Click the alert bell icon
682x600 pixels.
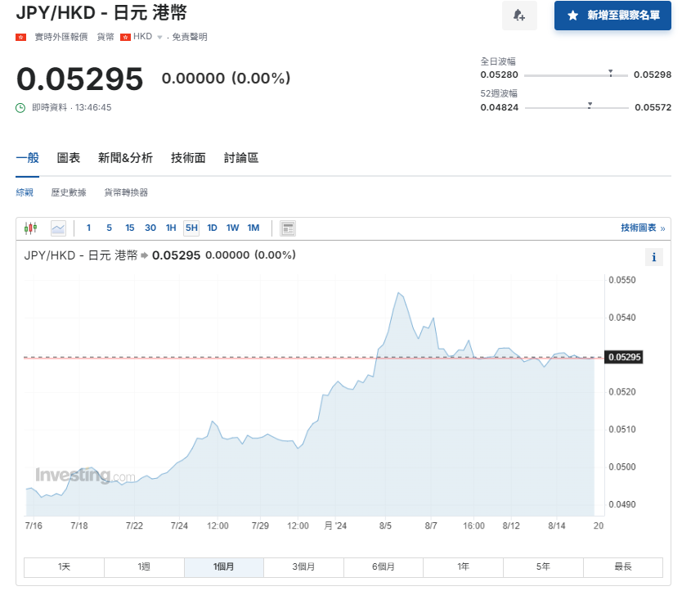519,16
